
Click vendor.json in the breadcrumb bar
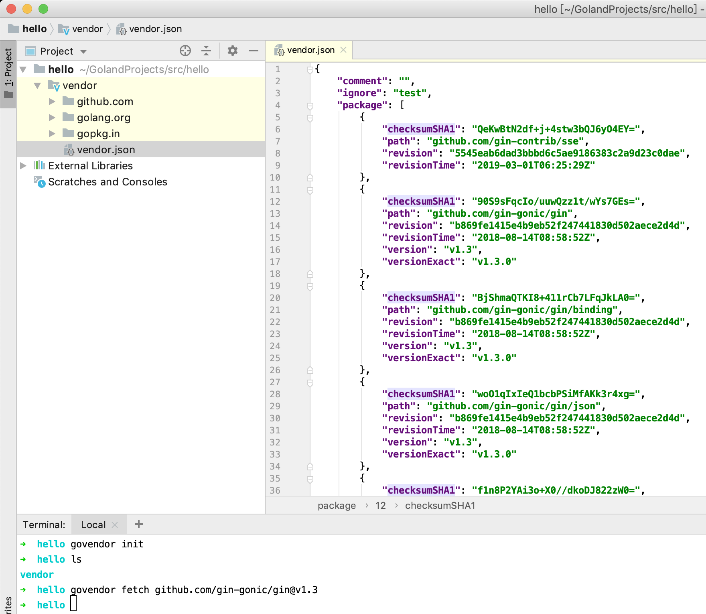(155, 29)
